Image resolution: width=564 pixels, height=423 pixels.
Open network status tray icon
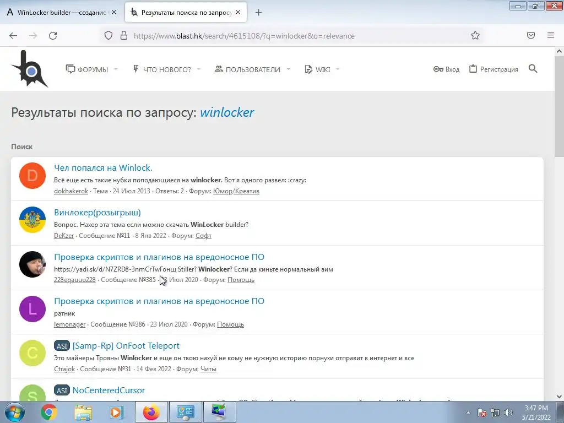(495, 413)
